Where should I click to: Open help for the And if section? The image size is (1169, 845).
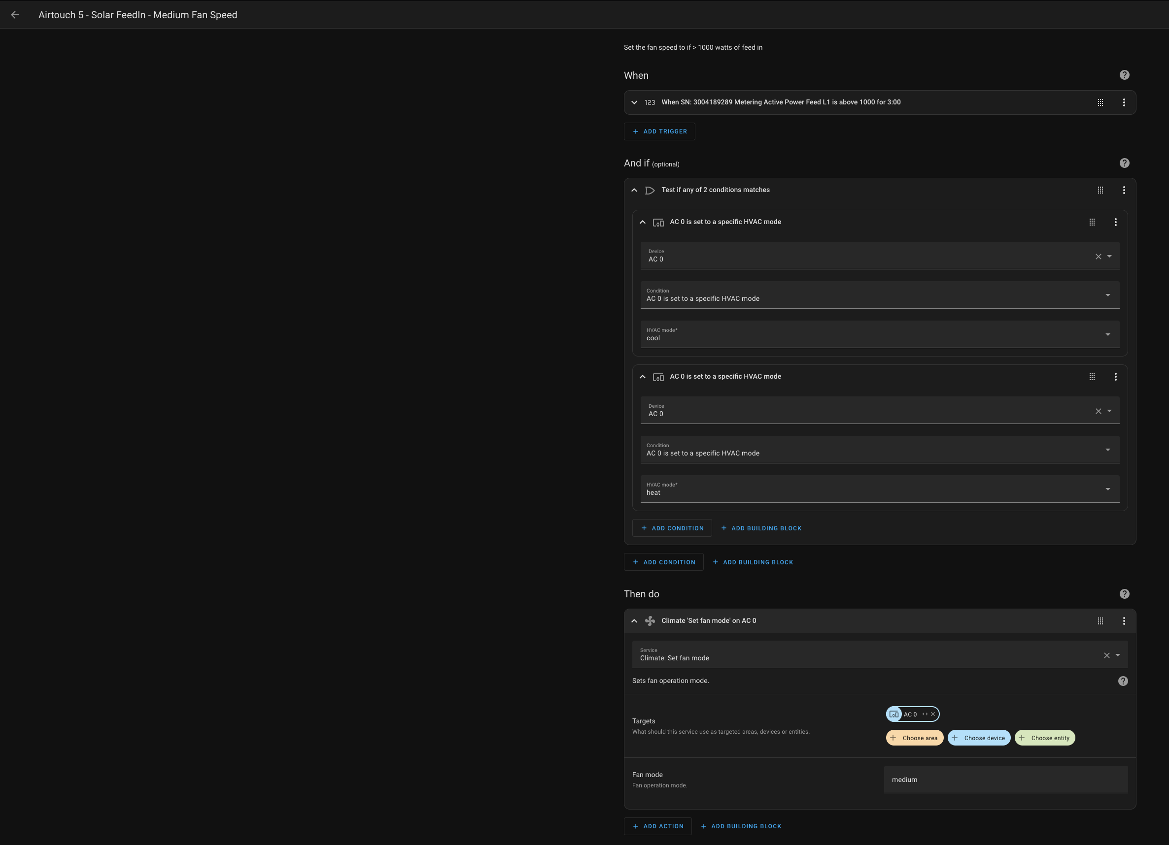coord(1124,163)
